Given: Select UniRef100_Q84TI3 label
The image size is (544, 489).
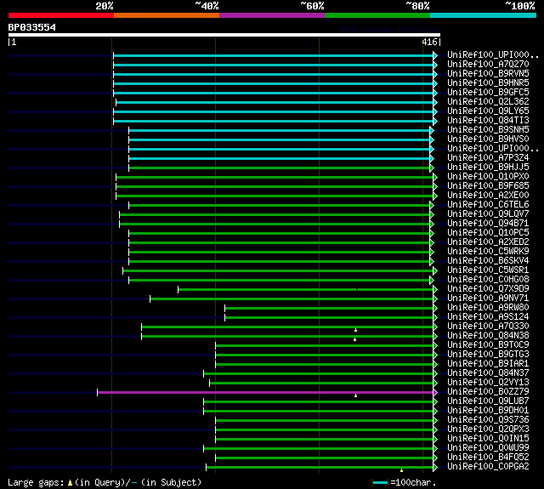Looking at the screenshot, I should pos(488,121).
